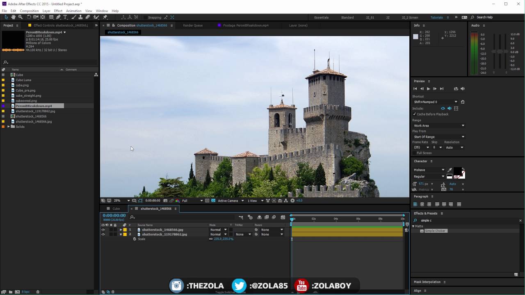Open the Graph Editor icon in timeline
Image resolution: width=525 pixels, height=295 pixels.
pyautogui.click(x=283, y=217)
